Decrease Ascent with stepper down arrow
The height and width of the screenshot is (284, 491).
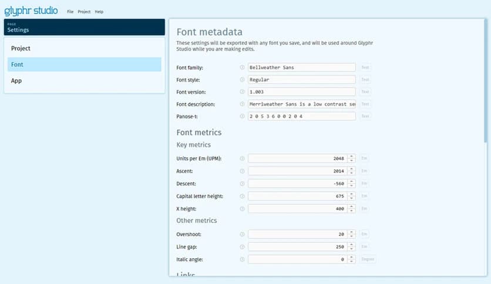[351, 173]
